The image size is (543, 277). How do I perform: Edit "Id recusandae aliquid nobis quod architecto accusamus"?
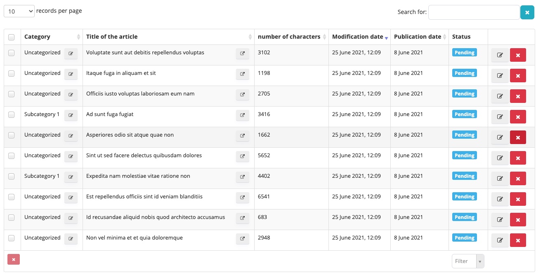[500, 219]
